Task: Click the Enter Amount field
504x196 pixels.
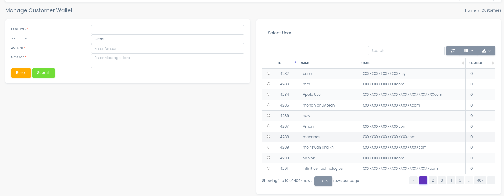Action: click(x=167, y=49)
